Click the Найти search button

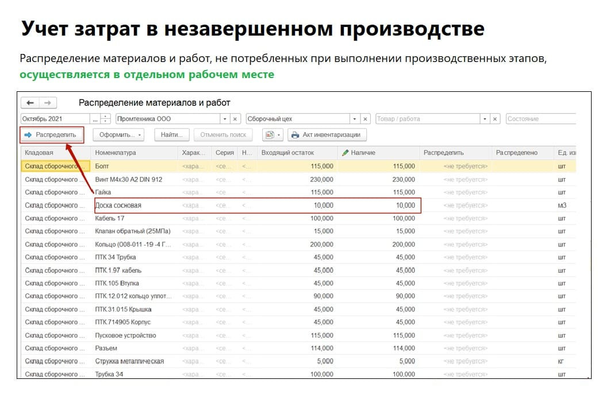pos(171,135)
